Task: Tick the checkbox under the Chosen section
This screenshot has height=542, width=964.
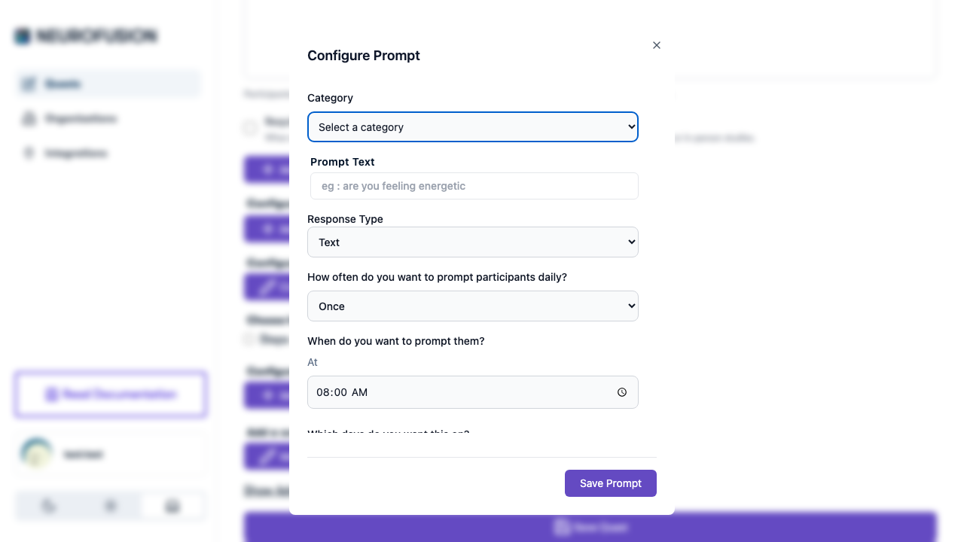Action: click(249, 340)
